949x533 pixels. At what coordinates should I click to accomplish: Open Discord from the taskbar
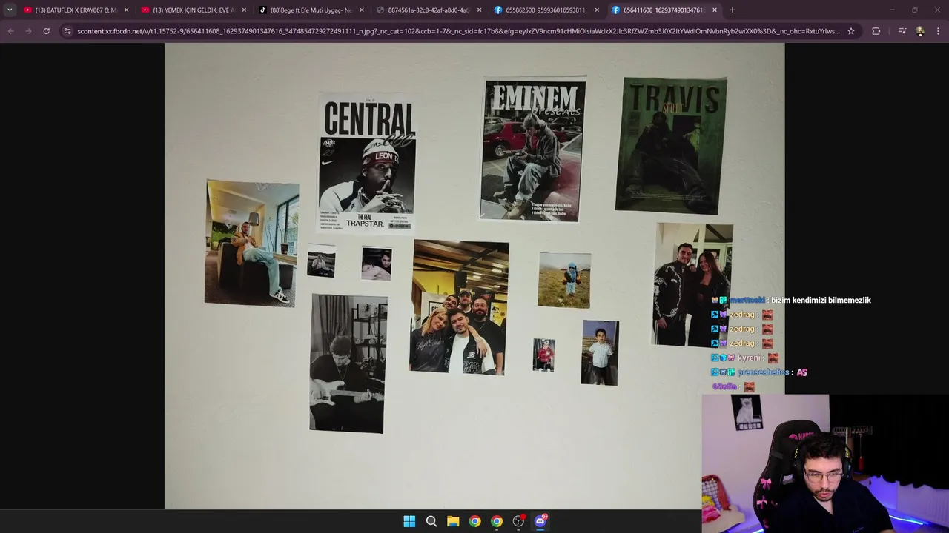coord(540,521)
